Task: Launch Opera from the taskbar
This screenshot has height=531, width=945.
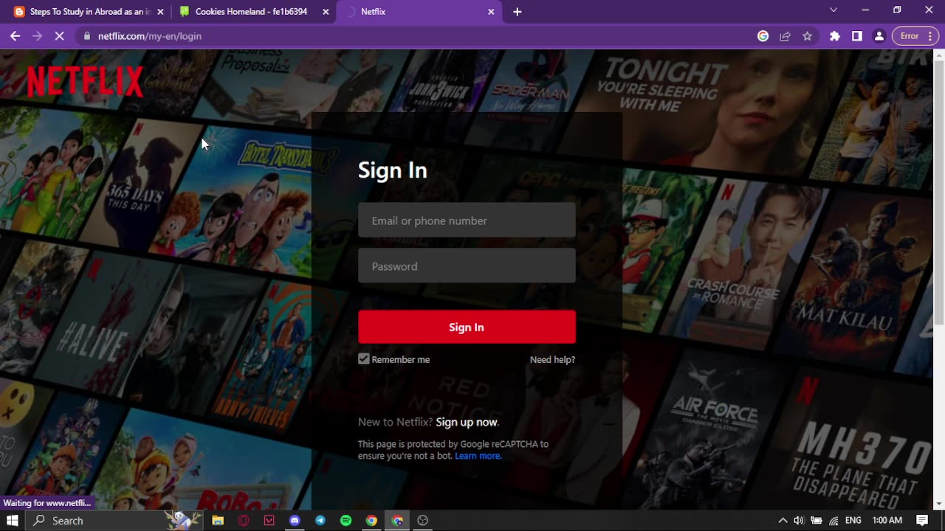Action: [x=244, y=521]
